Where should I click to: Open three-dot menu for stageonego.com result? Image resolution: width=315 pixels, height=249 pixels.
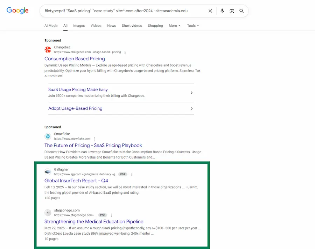click(112, 215)
